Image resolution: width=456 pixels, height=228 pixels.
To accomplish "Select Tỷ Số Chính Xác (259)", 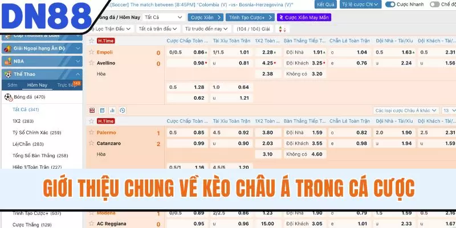I will point(37,133).
